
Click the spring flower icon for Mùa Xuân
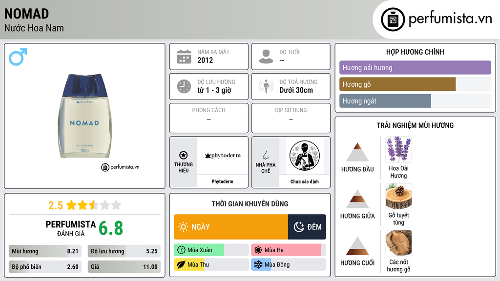[181, 250]
